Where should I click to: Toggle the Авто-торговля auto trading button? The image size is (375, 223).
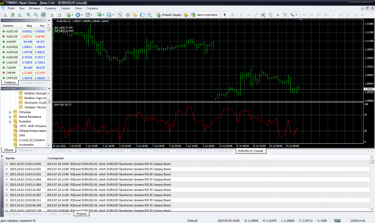pos(204,15)
